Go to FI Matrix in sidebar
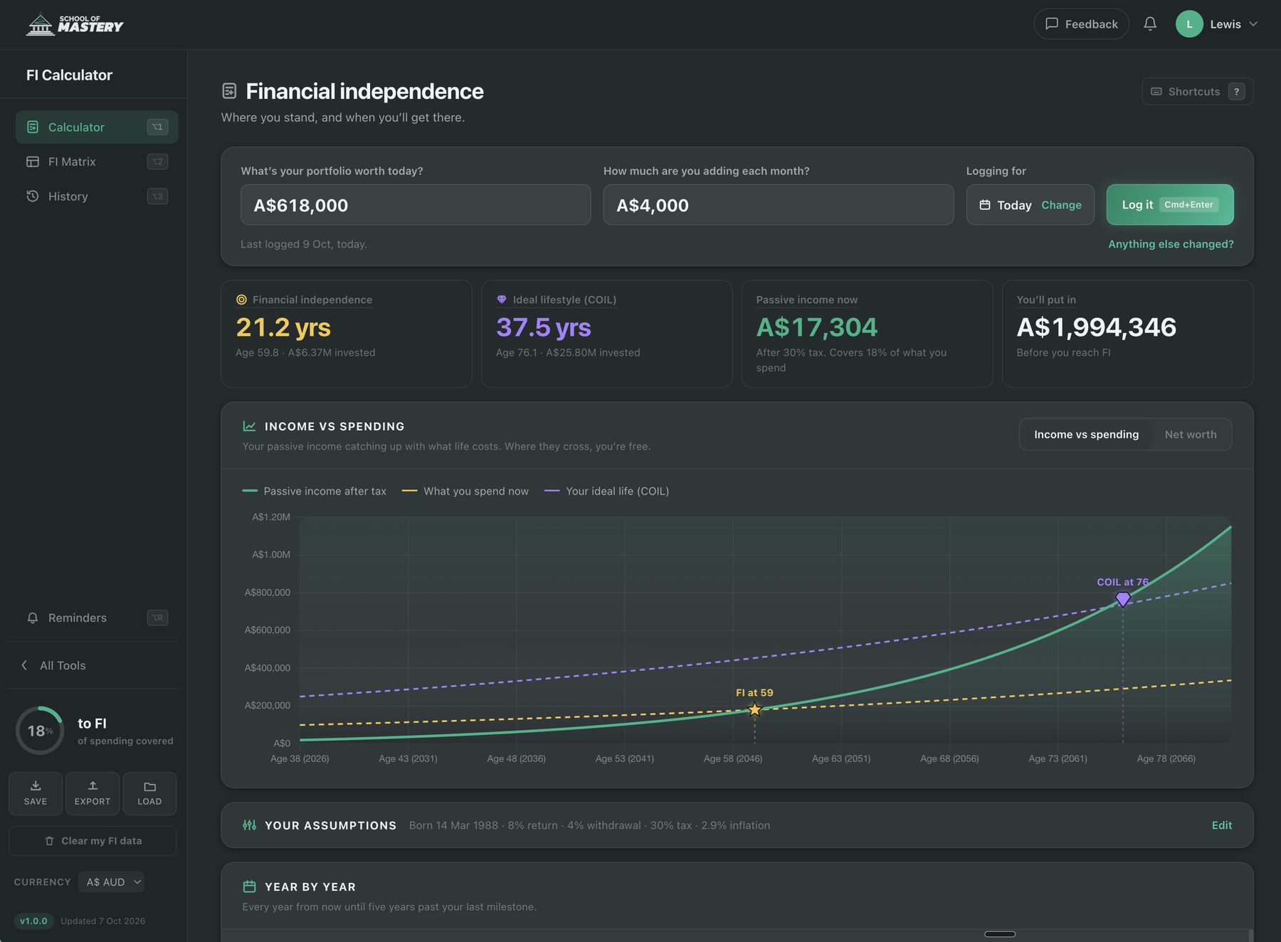 [97, 162]
